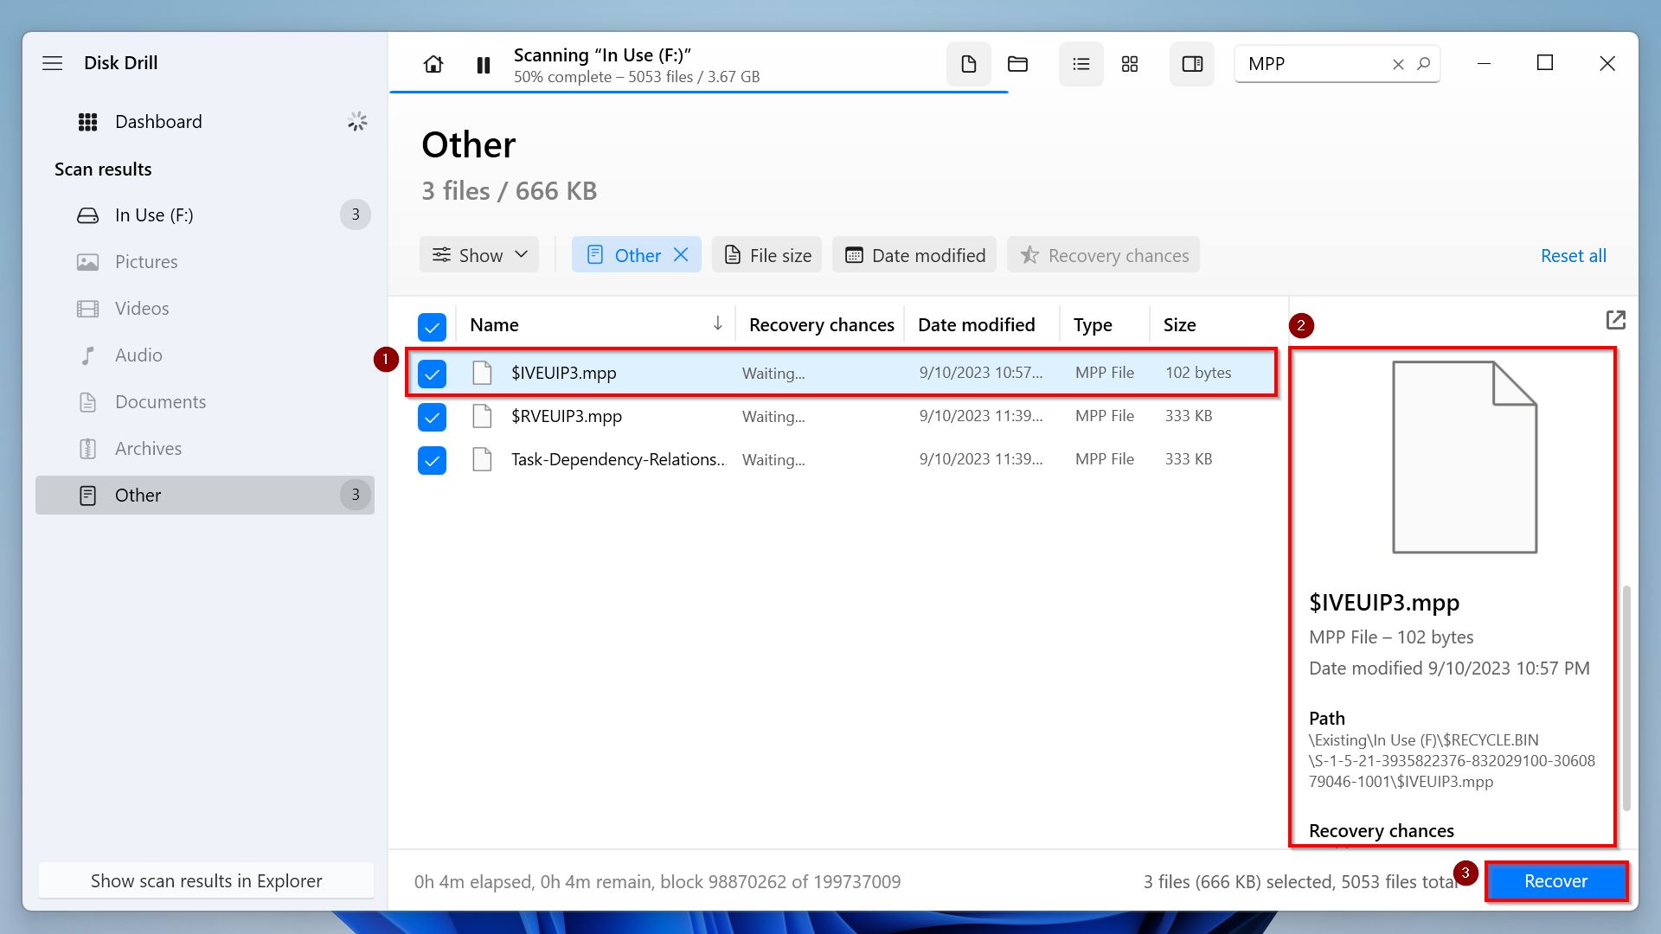Viewport: 1661px width, 934px height.
Task: Select the Documents category in sidebar
Action: point(160,400)
